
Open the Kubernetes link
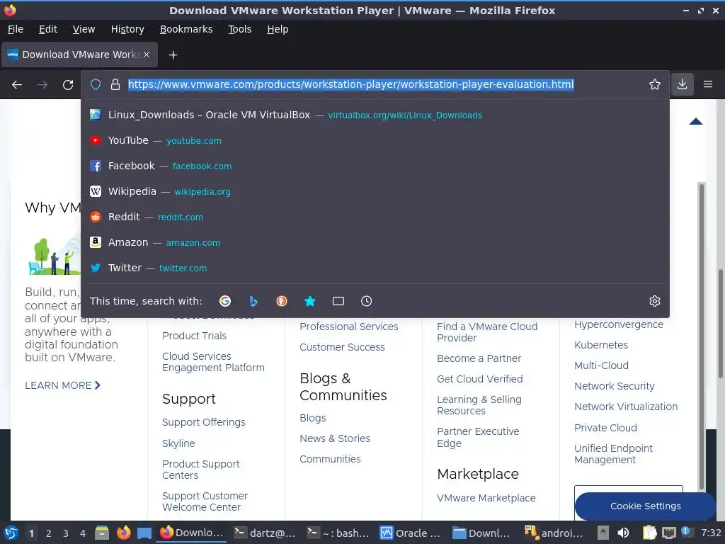600,345
